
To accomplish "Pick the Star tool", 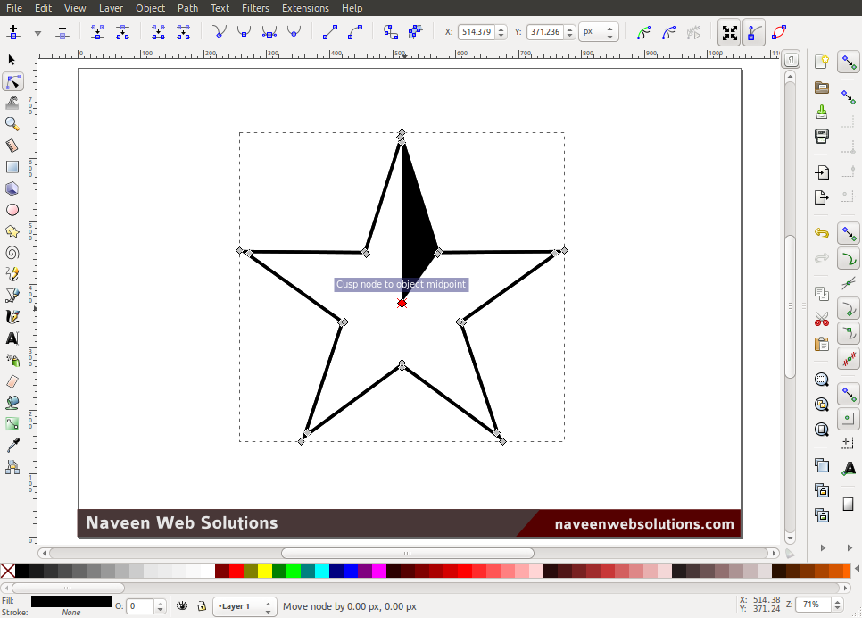I will [12, 231].
